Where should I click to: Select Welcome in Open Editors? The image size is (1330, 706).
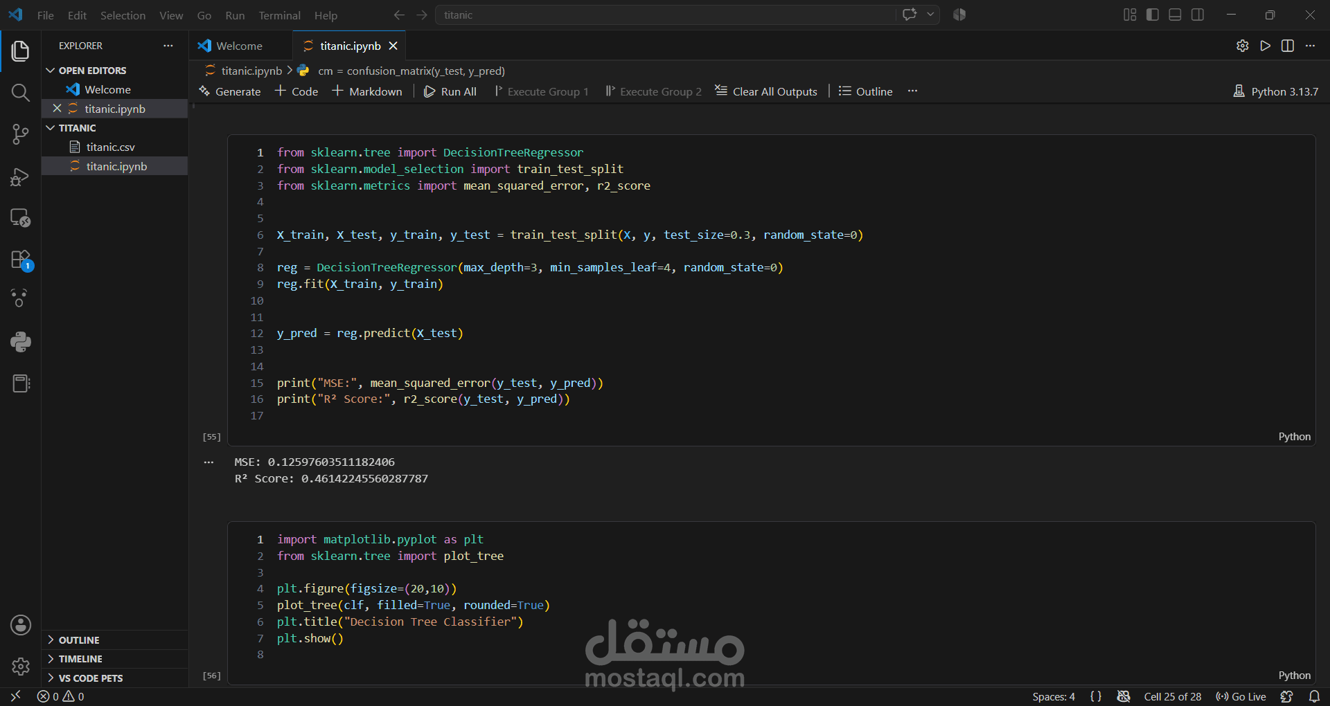pos(107,90)
